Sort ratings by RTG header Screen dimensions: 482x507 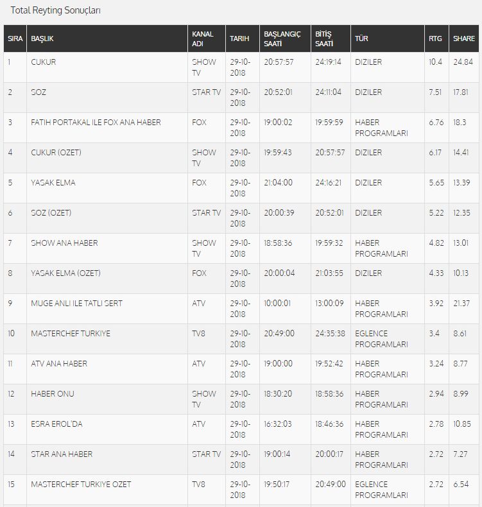pyautogui.click(x=436, y=39)
